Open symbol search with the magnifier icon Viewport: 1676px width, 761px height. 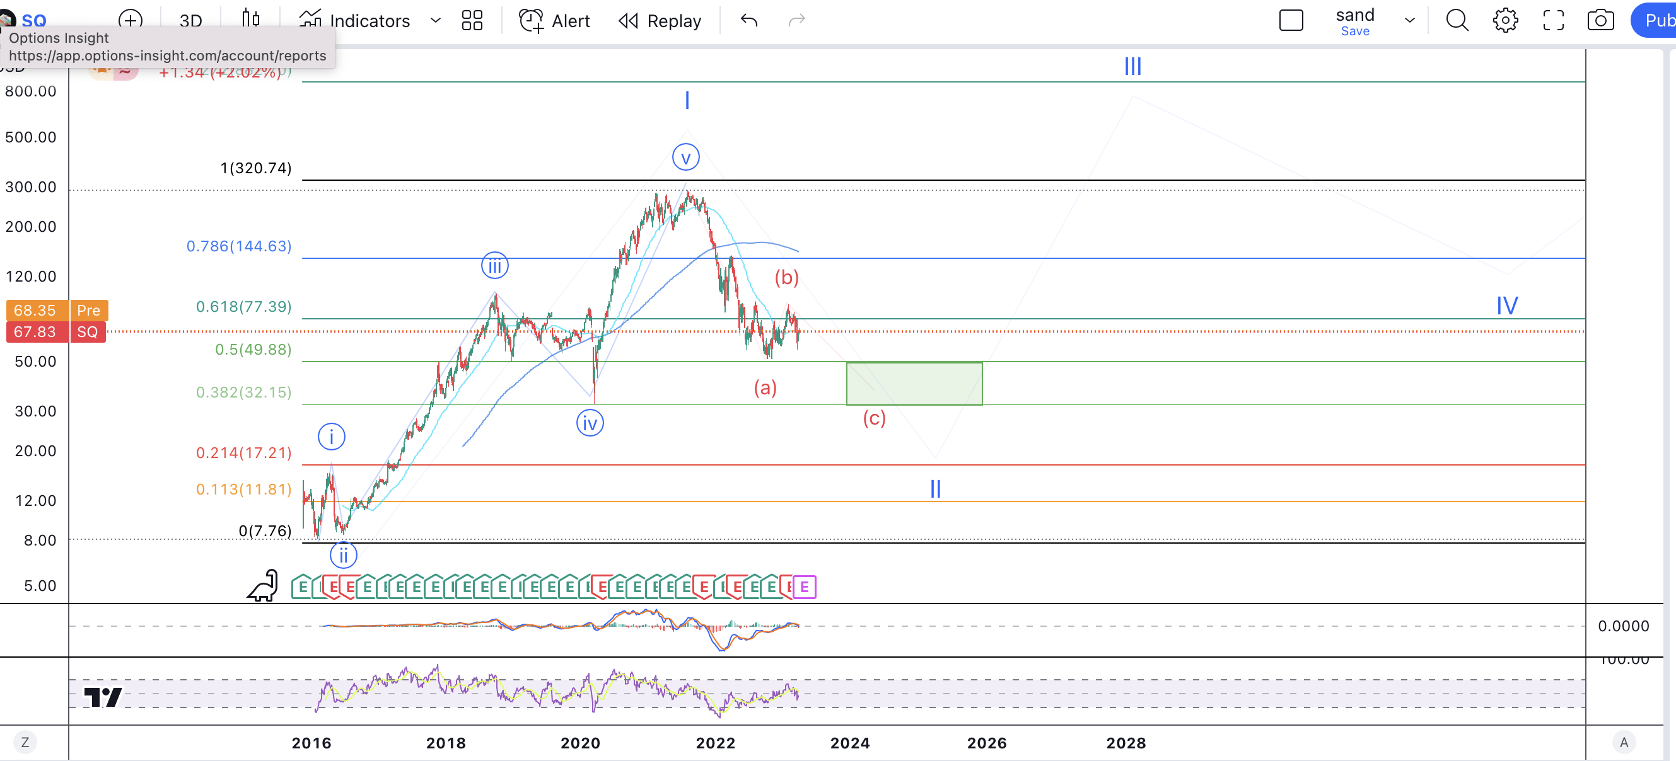pyautogui.click(x=1457, y=20)
